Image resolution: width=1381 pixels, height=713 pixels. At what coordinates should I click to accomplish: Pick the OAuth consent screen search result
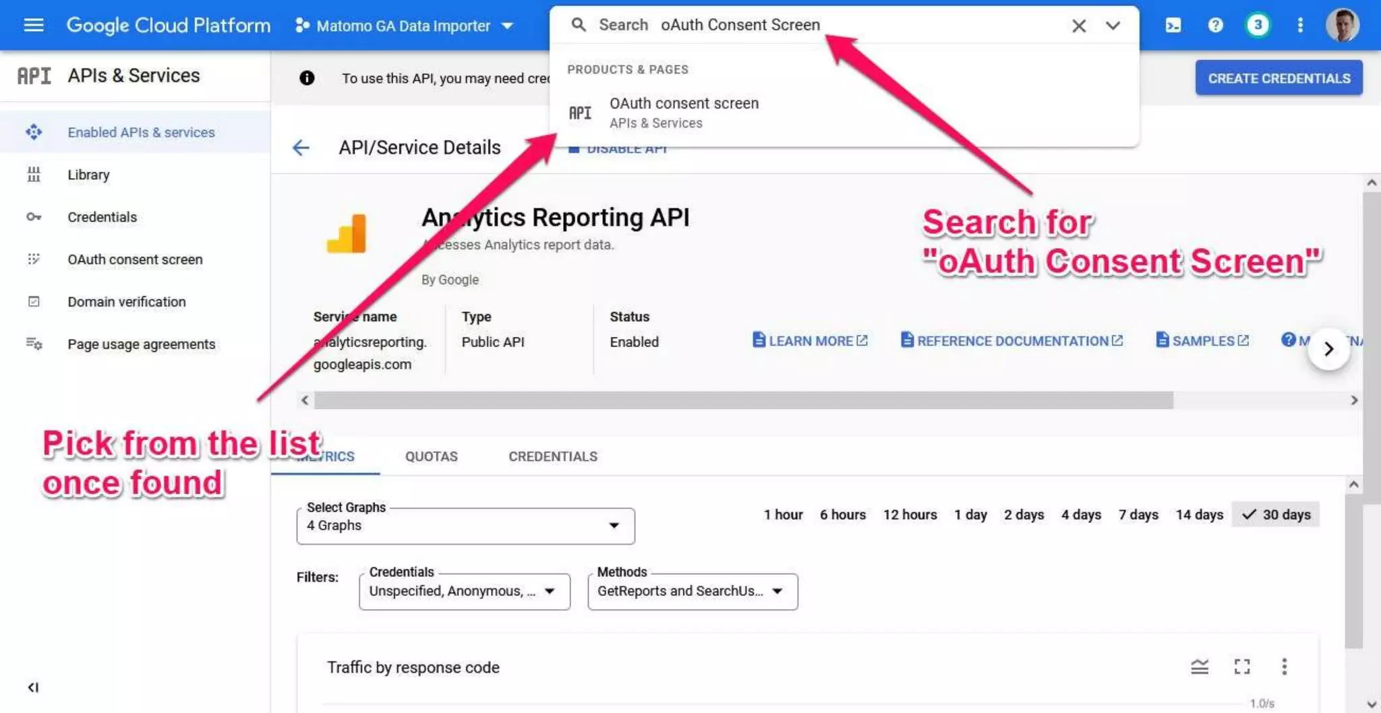point(844,113)
